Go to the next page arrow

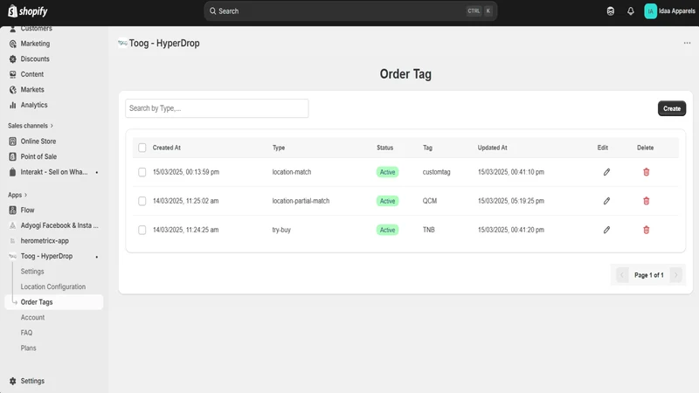(x=675, y=275)
